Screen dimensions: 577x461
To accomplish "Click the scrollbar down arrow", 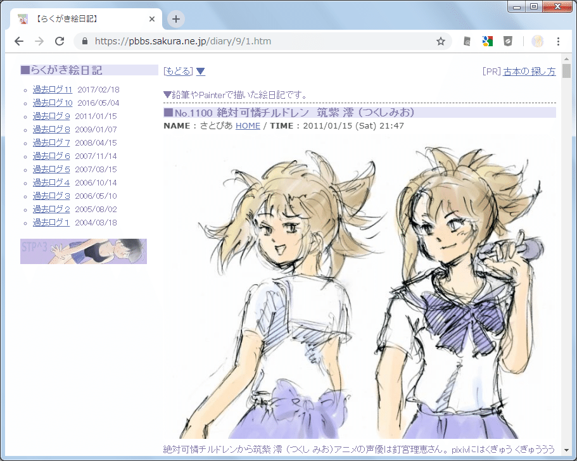I will tap(566, 449).
